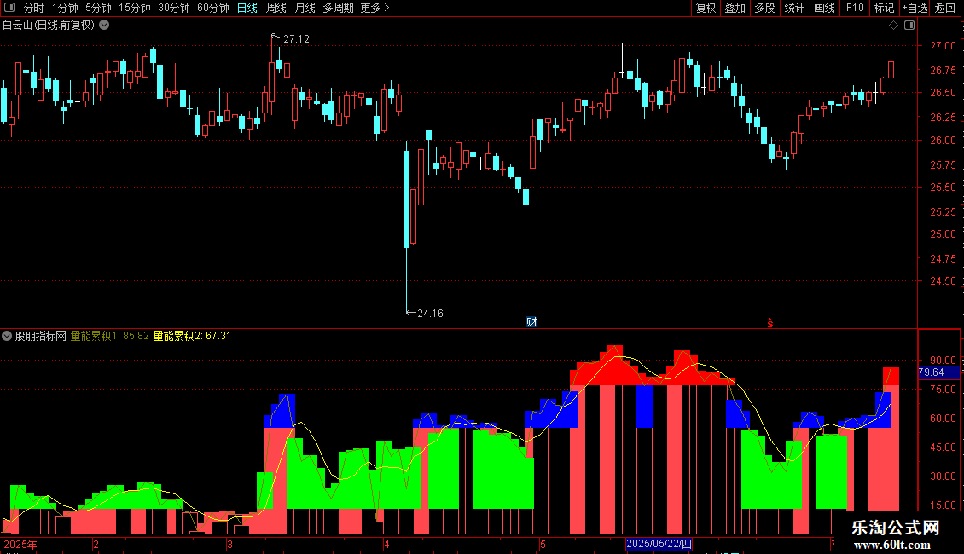Toggle the left sidebar panel icon
Viewport: 964px width, 554px height.
point(9,8)
